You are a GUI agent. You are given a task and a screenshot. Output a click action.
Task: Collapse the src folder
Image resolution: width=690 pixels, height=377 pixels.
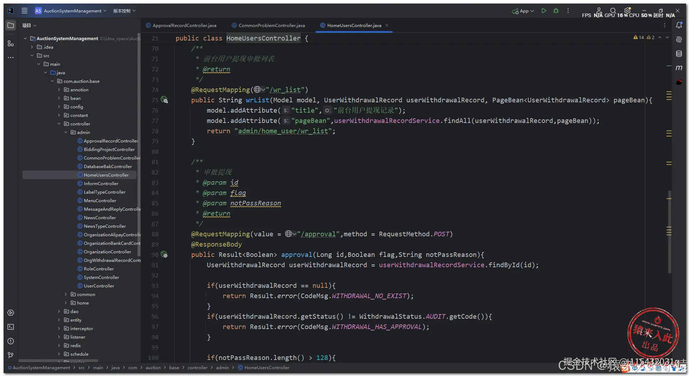coord(32,55)
